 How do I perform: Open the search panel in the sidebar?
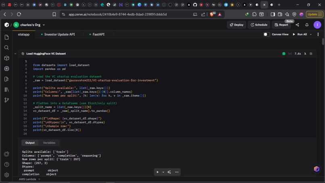coord(6,48)
